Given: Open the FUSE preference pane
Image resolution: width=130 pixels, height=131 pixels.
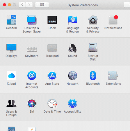Looking at the screenshot, I should pyautogui.click(x=11, y=129).
